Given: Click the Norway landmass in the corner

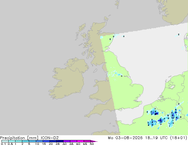Looking at the screenshot, I should point(175,11).
